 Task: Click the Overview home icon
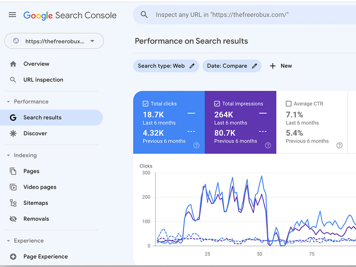coord(13,64)
